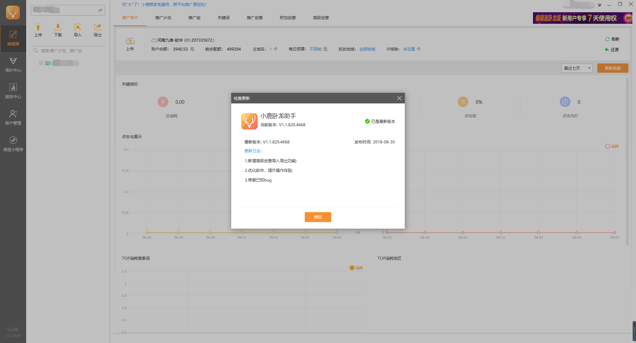636x343 pixels.
Task: Click the 还原 restore icon
Action: pyautogui.click(x=607, y=50)
